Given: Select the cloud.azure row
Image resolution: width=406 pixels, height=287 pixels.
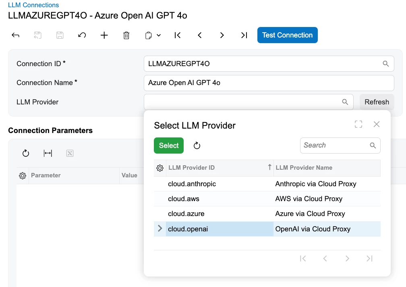Looking at the screenshot, I should [x=267, y=214].
